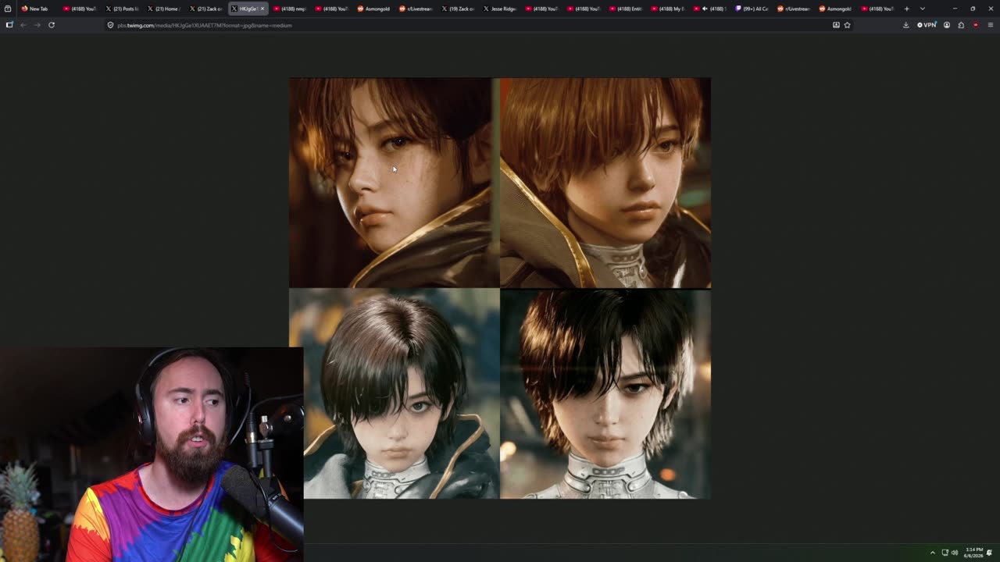Toggle the browser sidebar panel icon
Screen dimensions: 1000x562
coord(9,25)
